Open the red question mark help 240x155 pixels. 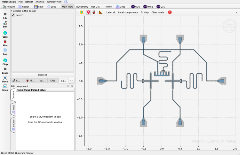(170, 12)
